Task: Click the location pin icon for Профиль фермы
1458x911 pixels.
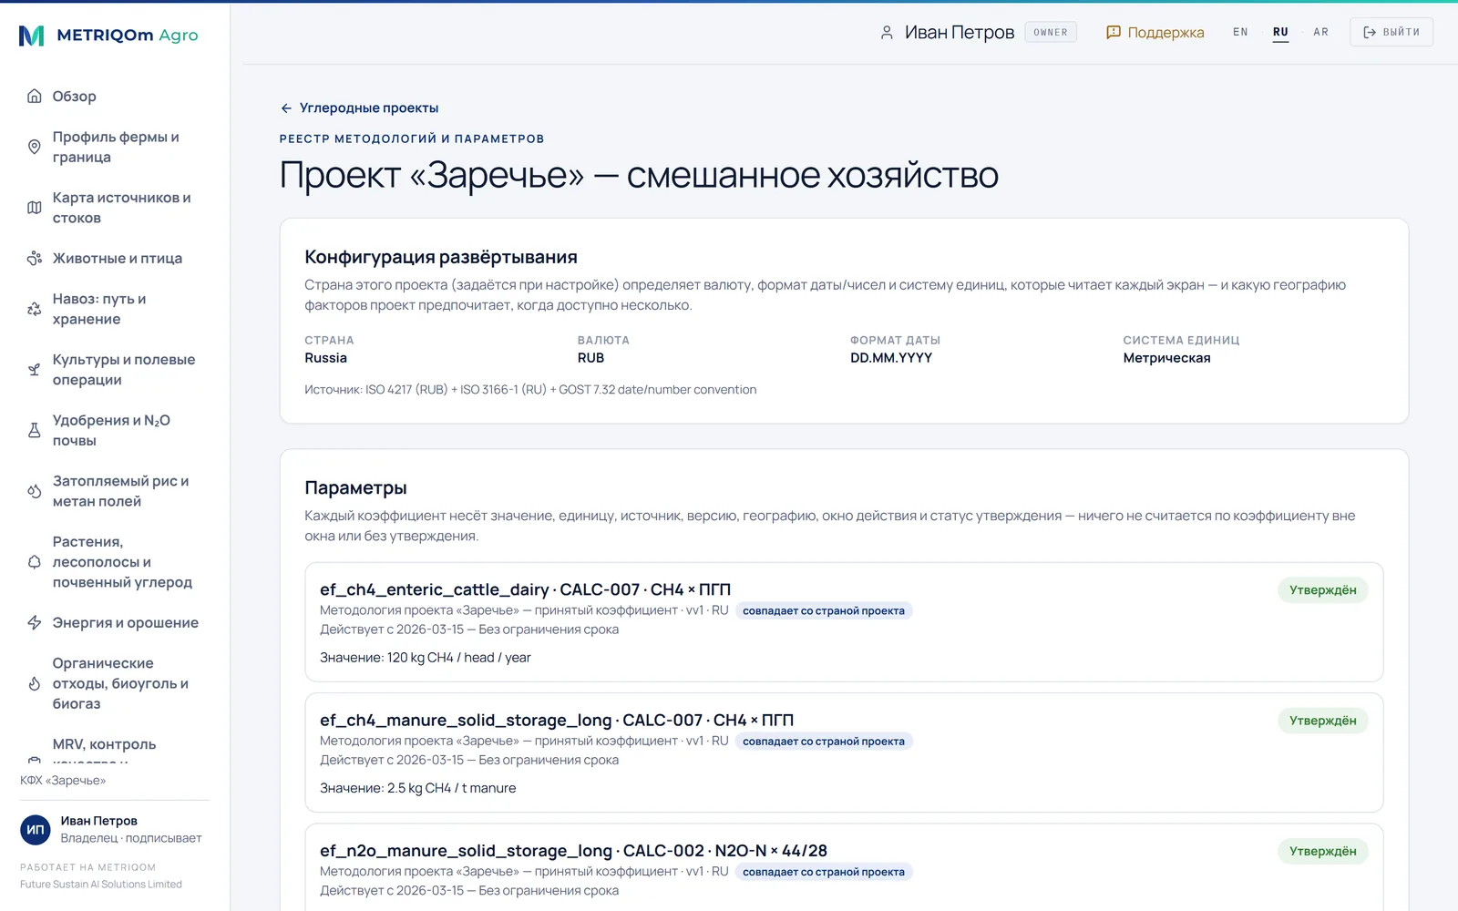Action: tap(35, 147)
